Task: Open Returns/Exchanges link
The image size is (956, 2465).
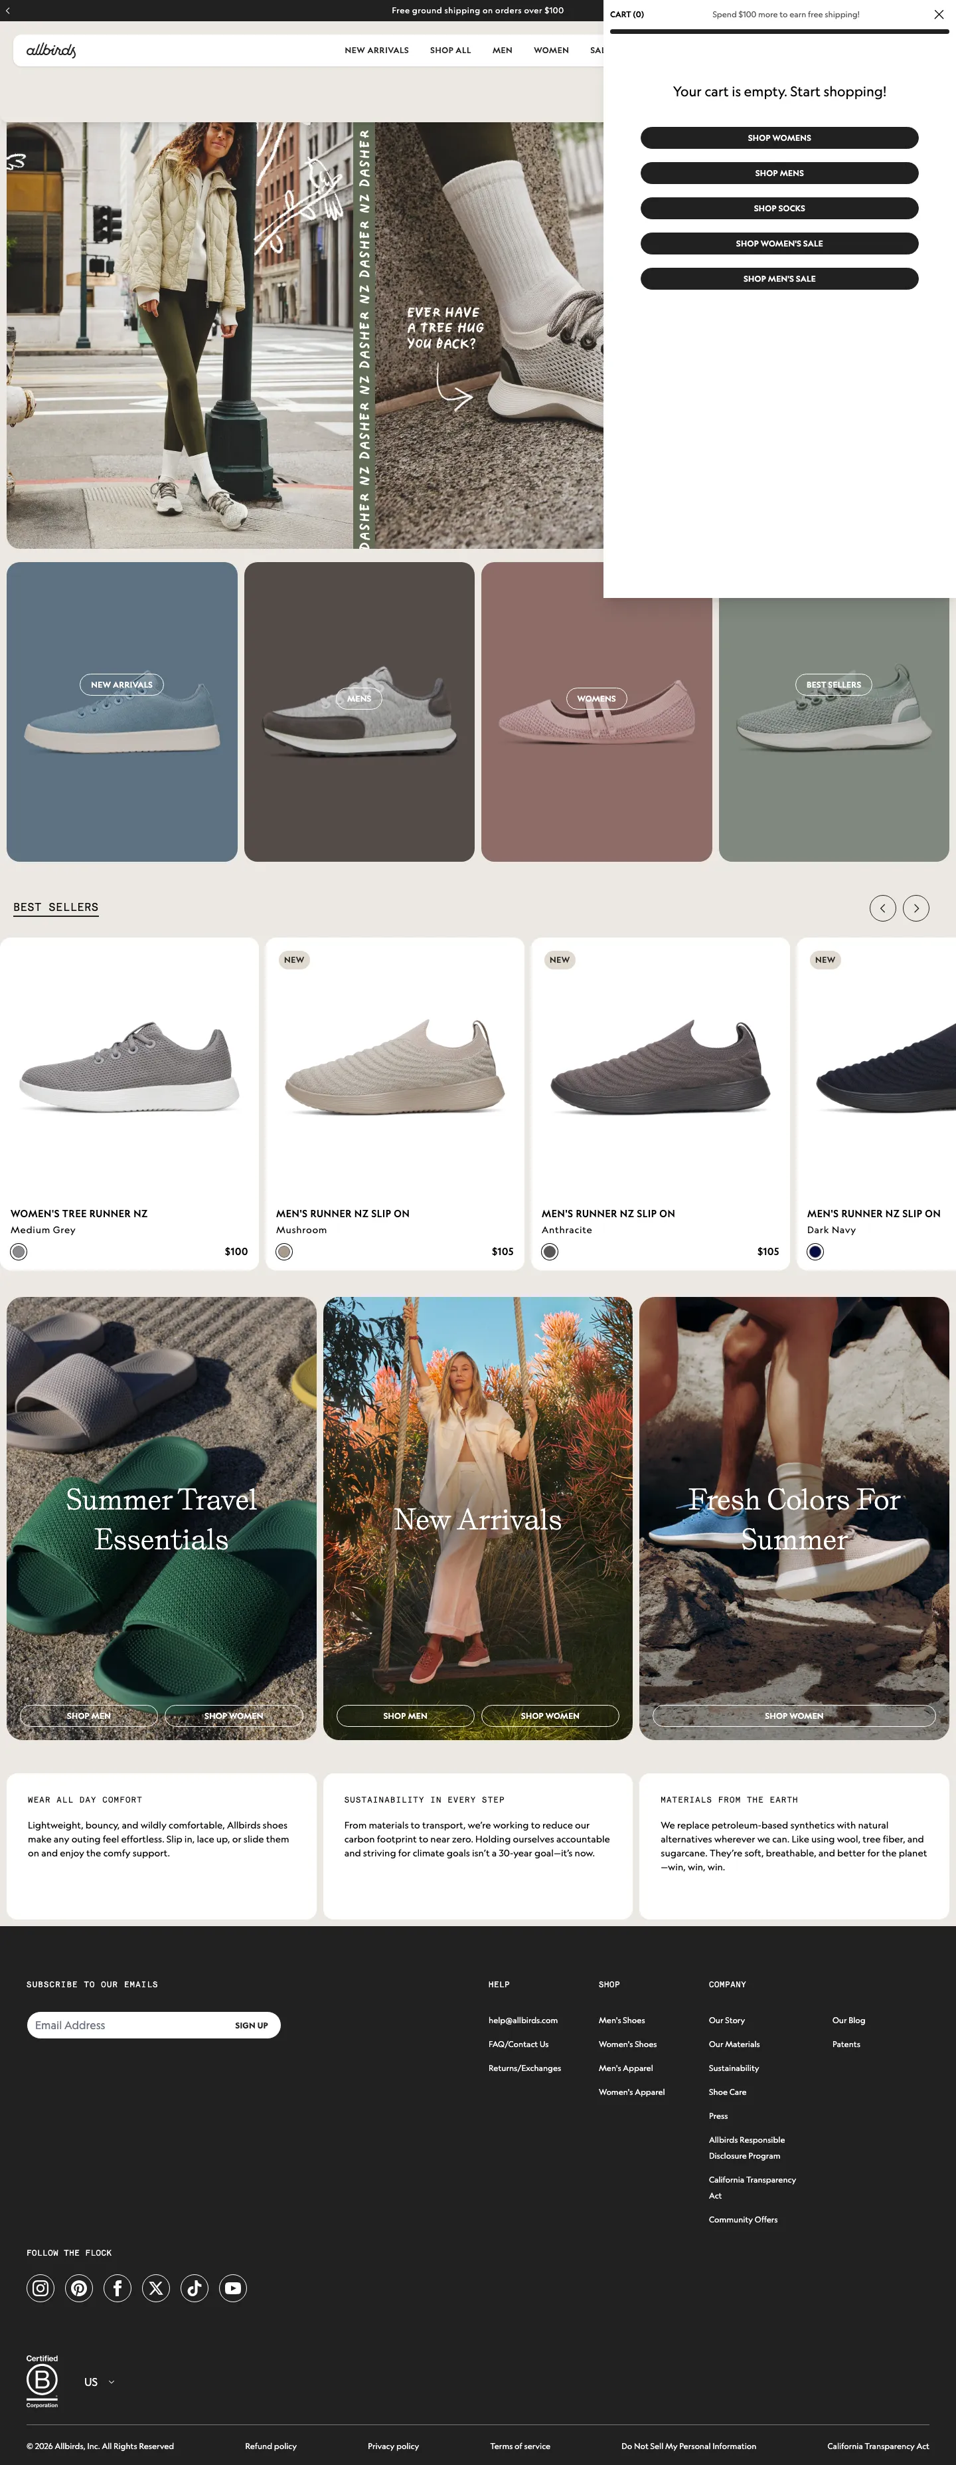Action: [x=525, y=2068]
